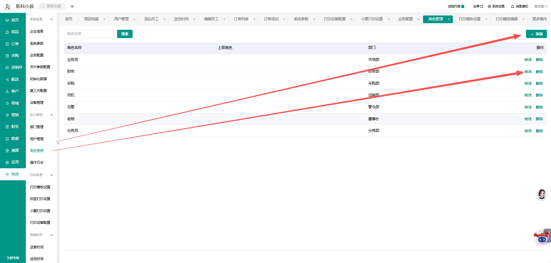Click the 搜索功能 header search box
The height and width of the screenshot is (263, 551).
pos(52,6)
